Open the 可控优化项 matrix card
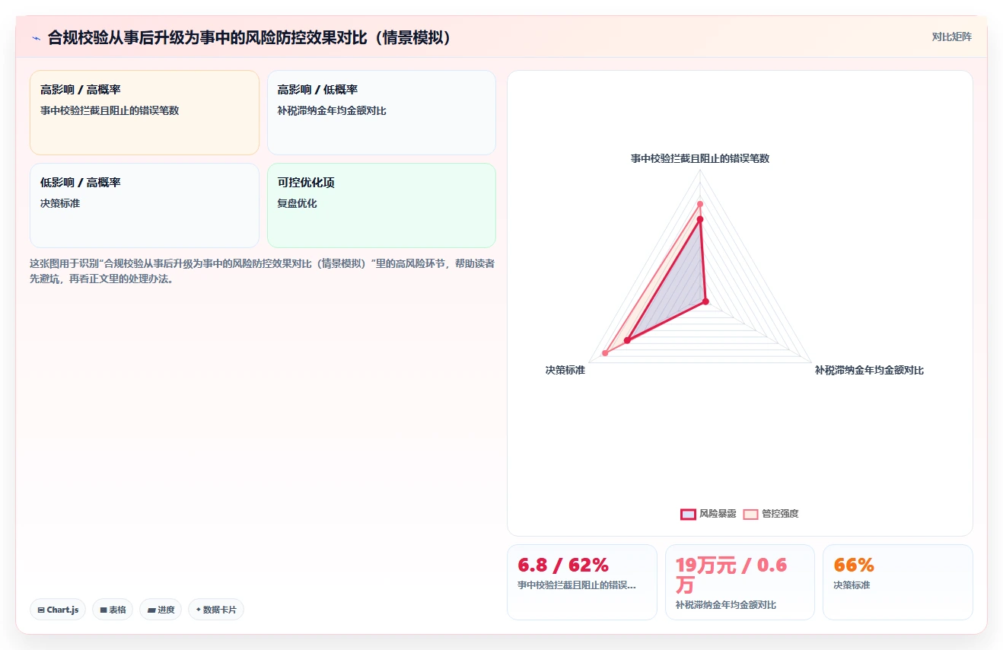The width and height of the screenshot is (1003, 650). (x=381, y=206)
